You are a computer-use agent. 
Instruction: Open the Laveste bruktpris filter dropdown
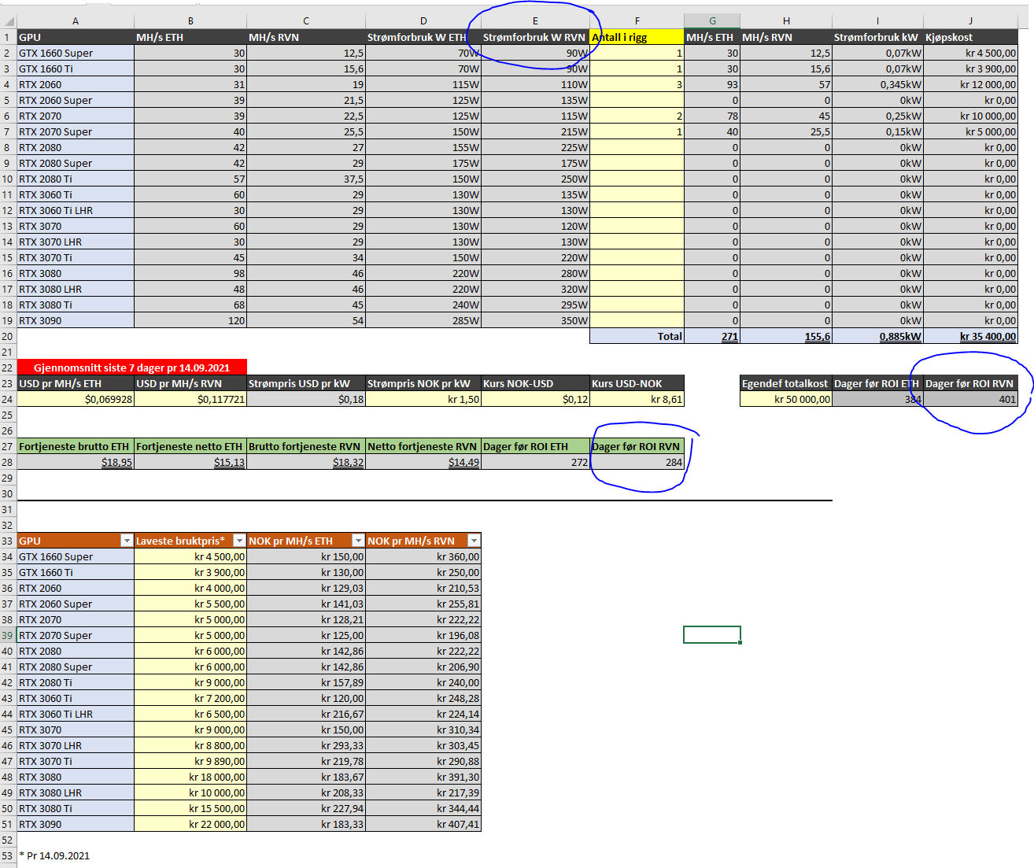[x=239, y=541]
